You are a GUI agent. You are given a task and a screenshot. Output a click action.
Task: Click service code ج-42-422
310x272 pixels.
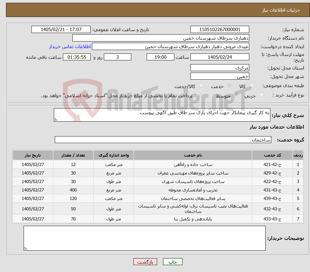(x=272, y=181)
